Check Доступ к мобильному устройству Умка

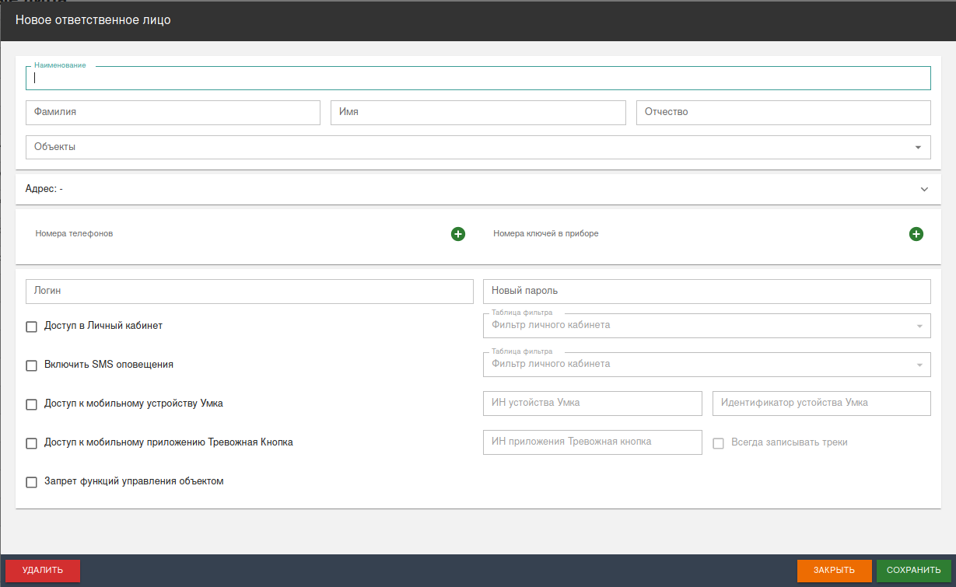coord(32,404)
